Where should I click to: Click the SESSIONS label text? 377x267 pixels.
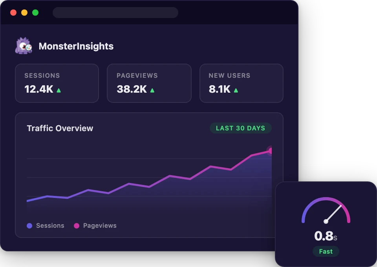point(42,75)
